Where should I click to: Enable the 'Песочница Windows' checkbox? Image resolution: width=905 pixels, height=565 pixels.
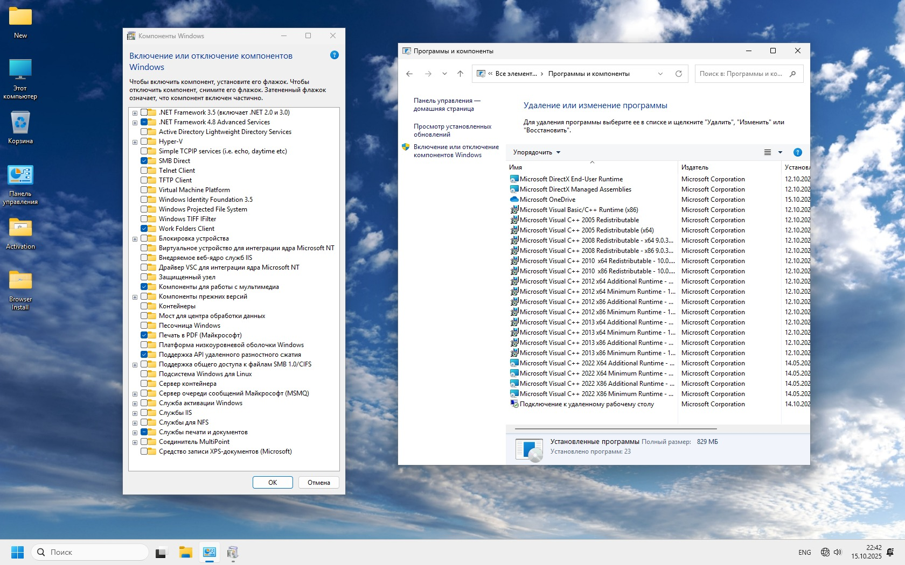[x=144, y=326]
